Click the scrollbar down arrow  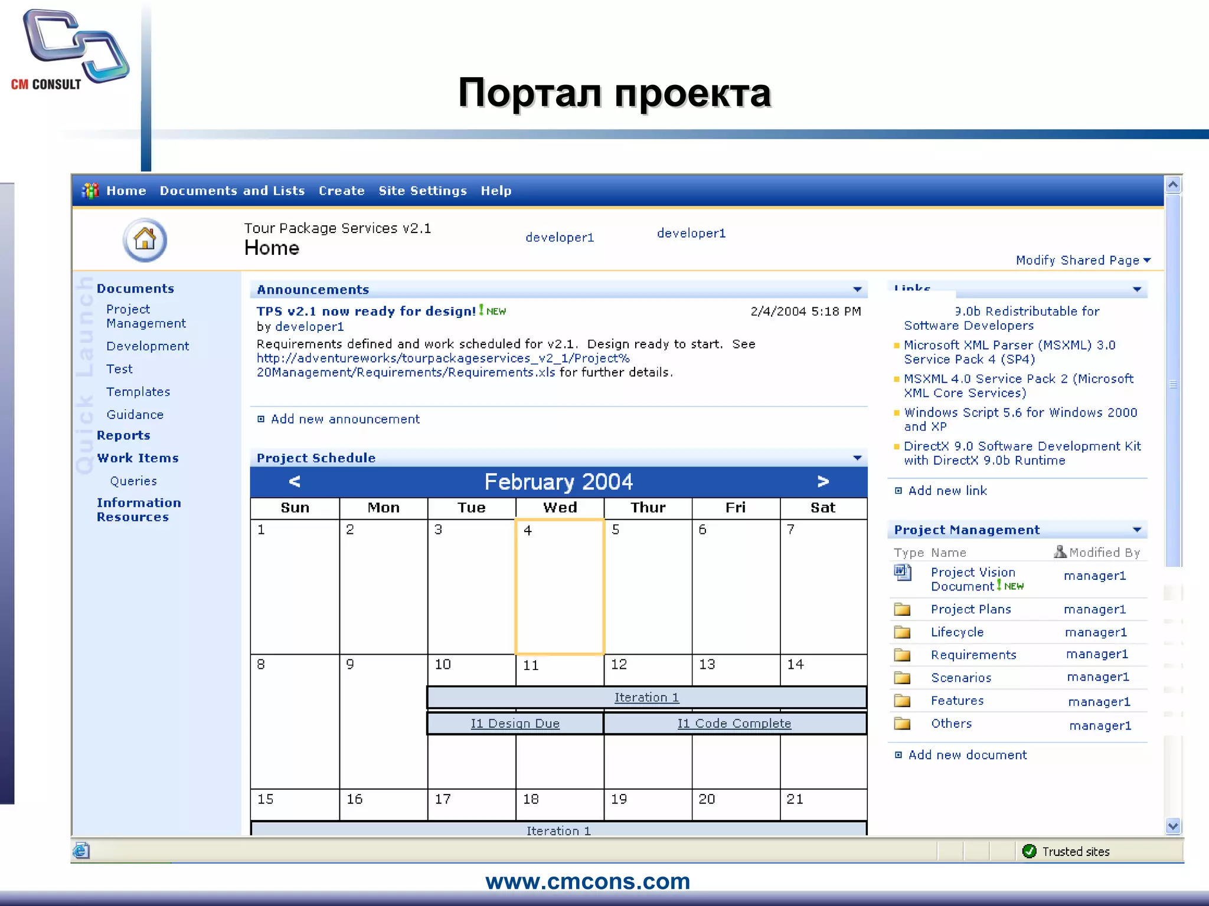click(x=1173, y=826)
